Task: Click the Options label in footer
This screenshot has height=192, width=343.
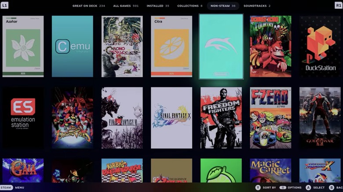Action: (295, 188)
